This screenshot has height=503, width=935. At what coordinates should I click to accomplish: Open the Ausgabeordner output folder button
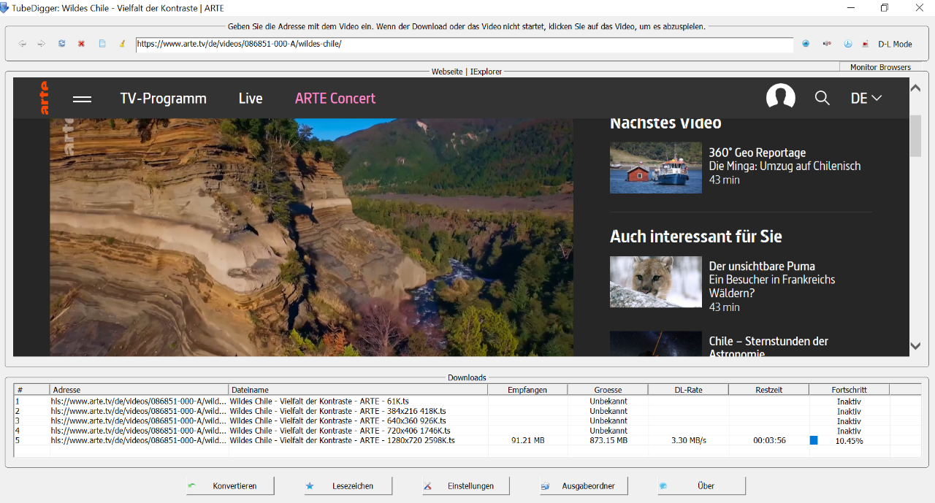click(x=584, y=485)
